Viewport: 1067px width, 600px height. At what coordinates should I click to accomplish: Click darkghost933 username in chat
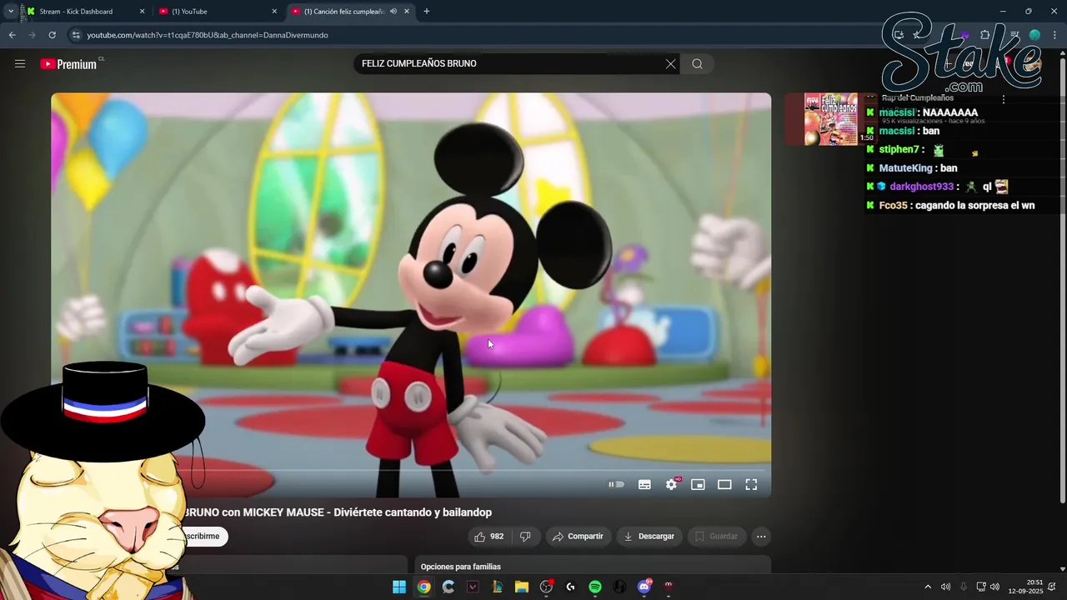pyautogui.click(x=921, y=187)
